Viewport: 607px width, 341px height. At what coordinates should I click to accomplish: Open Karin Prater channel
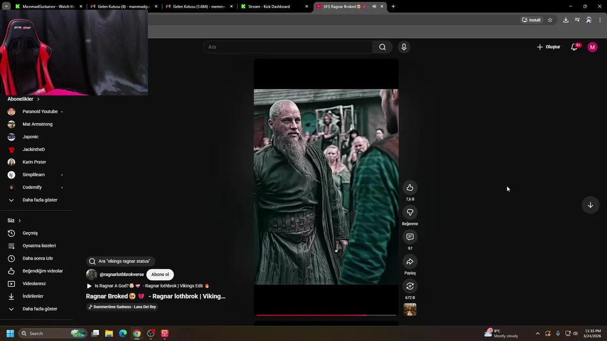tap(36, 162)
